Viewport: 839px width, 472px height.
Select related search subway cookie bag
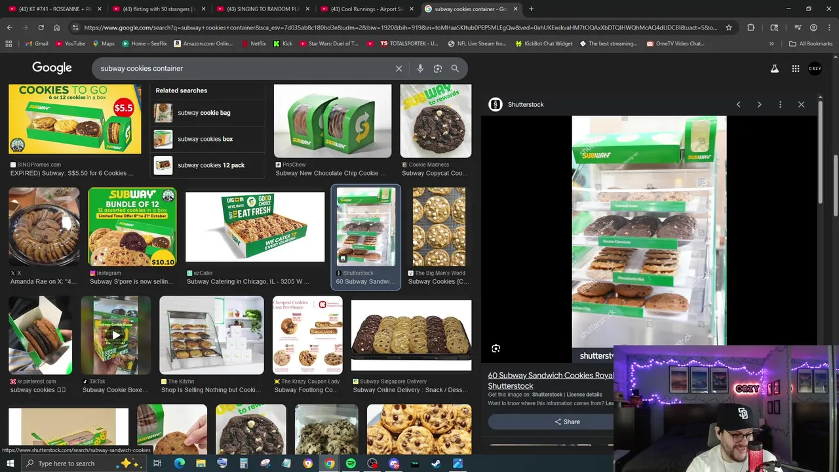[208, 113]
